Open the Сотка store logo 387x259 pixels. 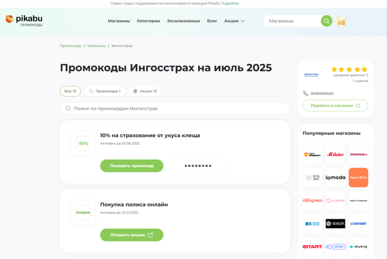click(335, 247)
